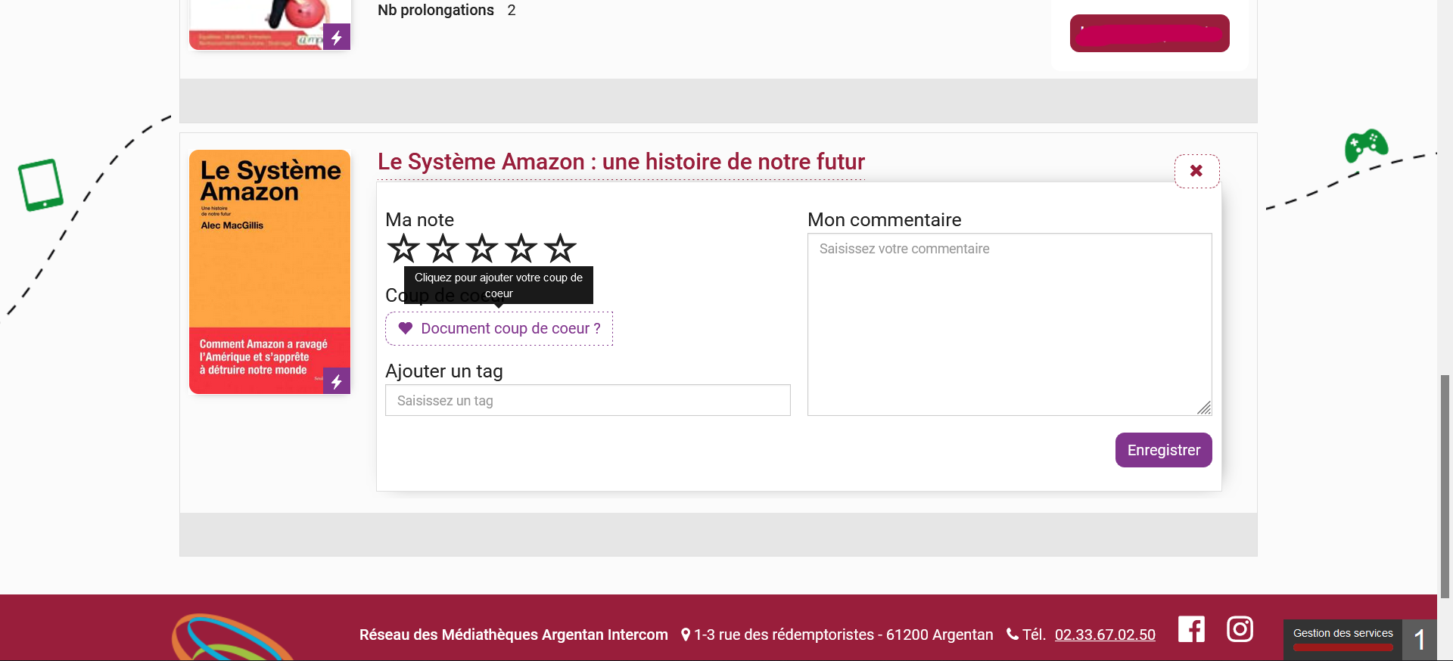Open Gestion des services panel

coord(1343,639)
